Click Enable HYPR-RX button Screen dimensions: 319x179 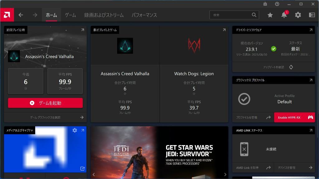click(294, 117)
